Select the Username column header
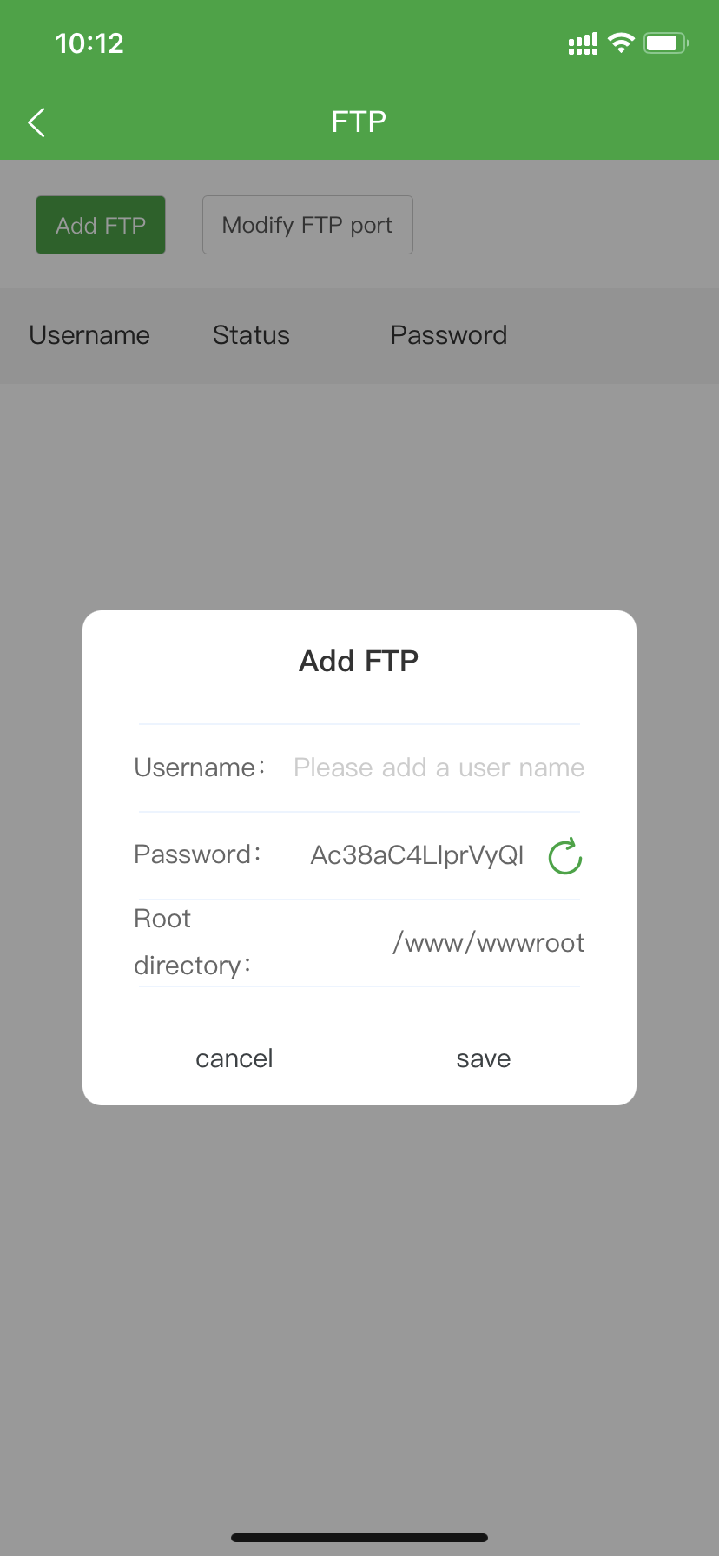The height and width of the screenshot is (1556, 719). pyautogui.click(x=89, y=335)
